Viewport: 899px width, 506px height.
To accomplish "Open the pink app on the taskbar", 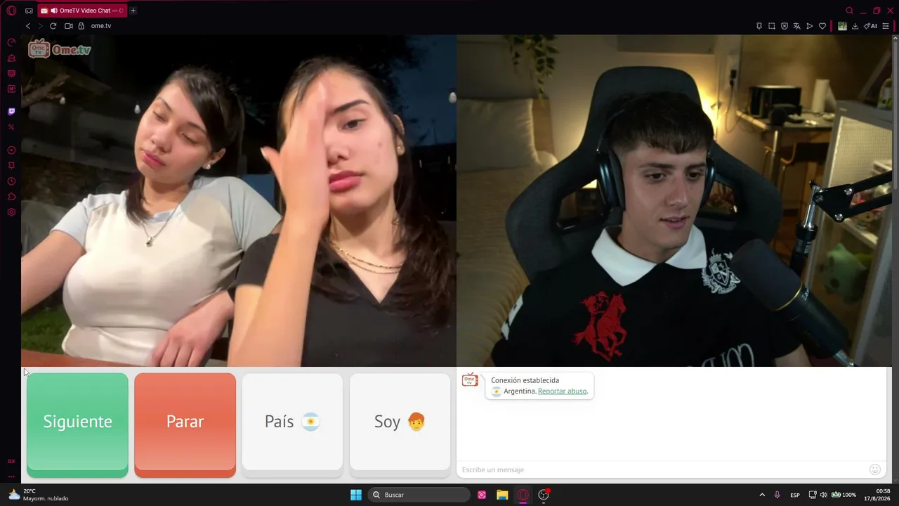I will pyautogui.click(x=482, y=495).
